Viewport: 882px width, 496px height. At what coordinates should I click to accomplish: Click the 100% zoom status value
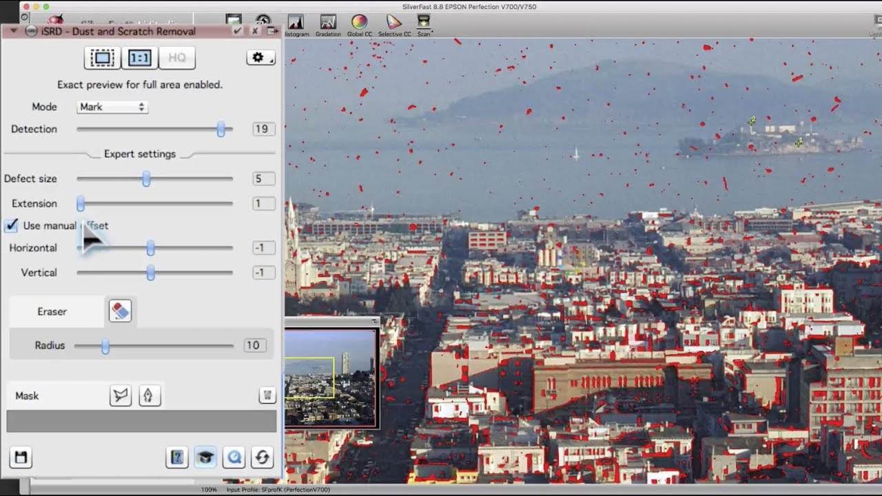(x=209, y=490)
